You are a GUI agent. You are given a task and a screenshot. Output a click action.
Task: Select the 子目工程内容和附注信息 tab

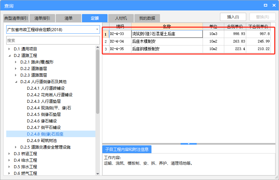(x=127, y=149)
